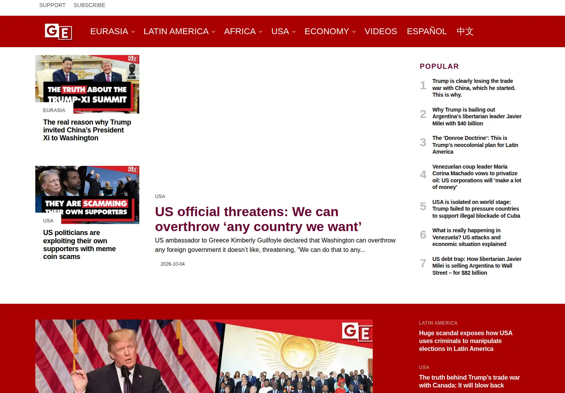Open the meme coin scams article
Image resolution: width=565 pixels, height=393 pixels.
pyautogui.click(x=80, y=244)
